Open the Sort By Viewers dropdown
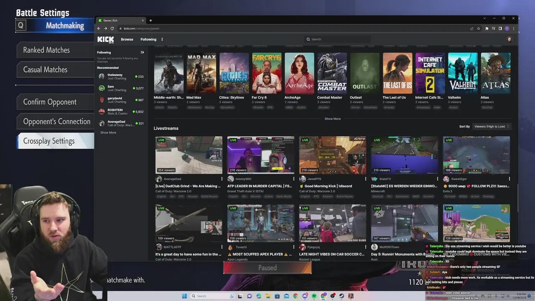The width and height of the screenshot is (535, 301). pyautogui.click(x=492, y=126)
